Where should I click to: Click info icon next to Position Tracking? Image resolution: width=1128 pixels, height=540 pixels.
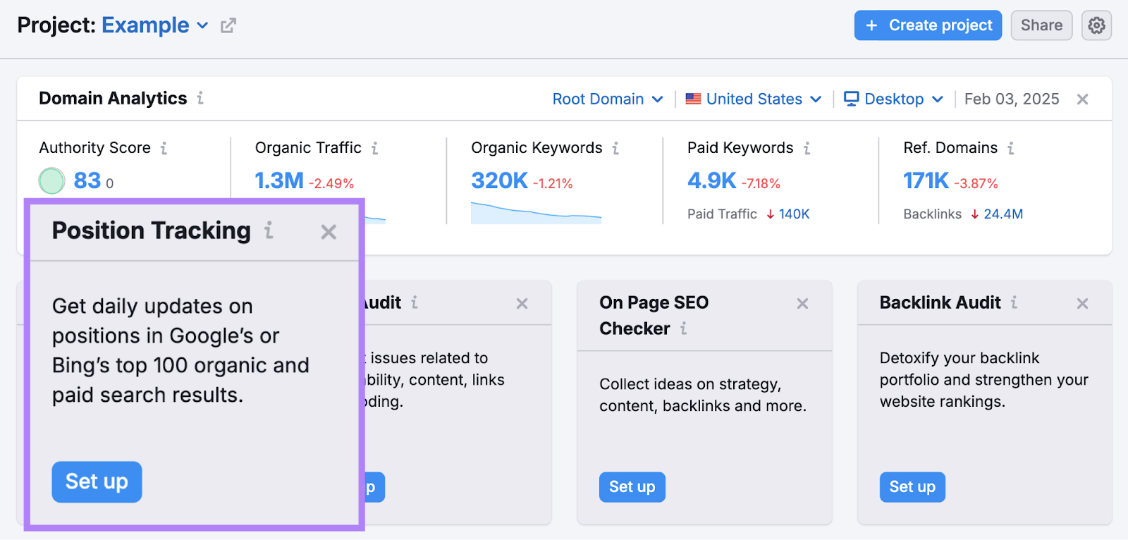tap(269, 231)
